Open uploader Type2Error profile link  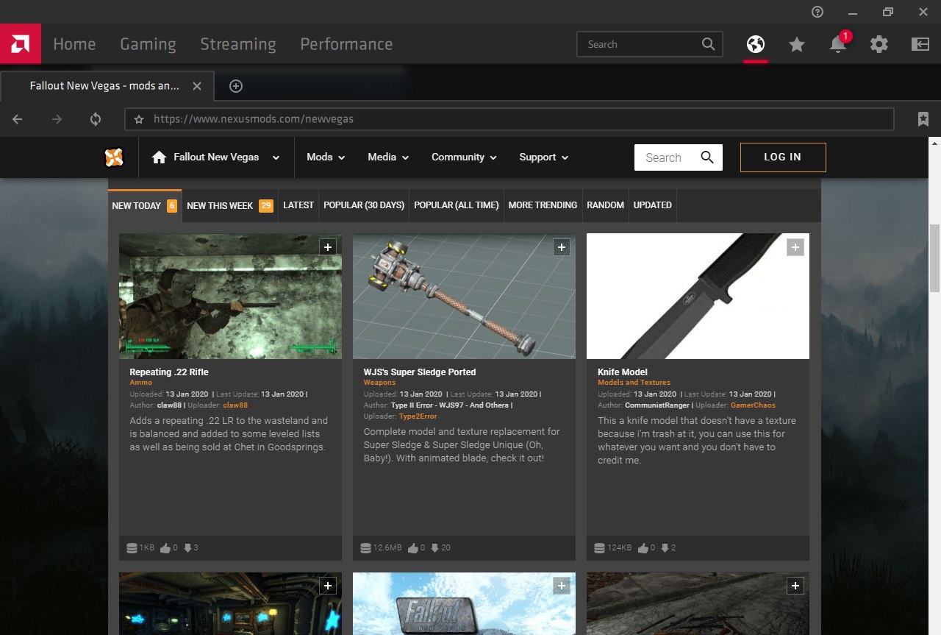[418, 416]
